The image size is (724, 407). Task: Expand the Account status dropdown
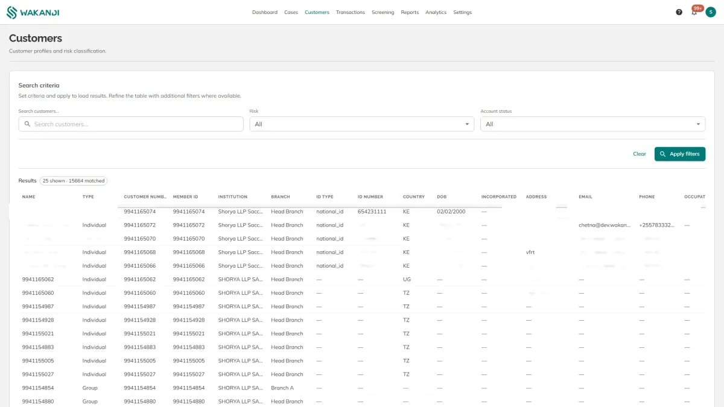click(x=593, y=124)
